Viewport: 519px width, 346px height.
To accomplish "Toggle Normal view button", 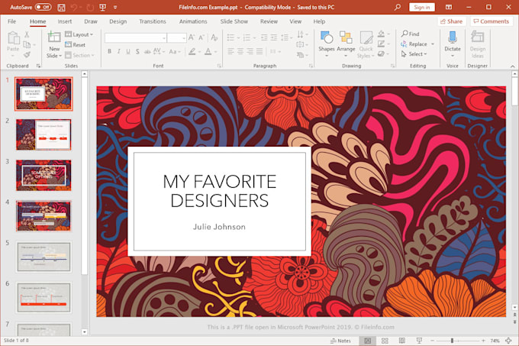I will [368, 340].
